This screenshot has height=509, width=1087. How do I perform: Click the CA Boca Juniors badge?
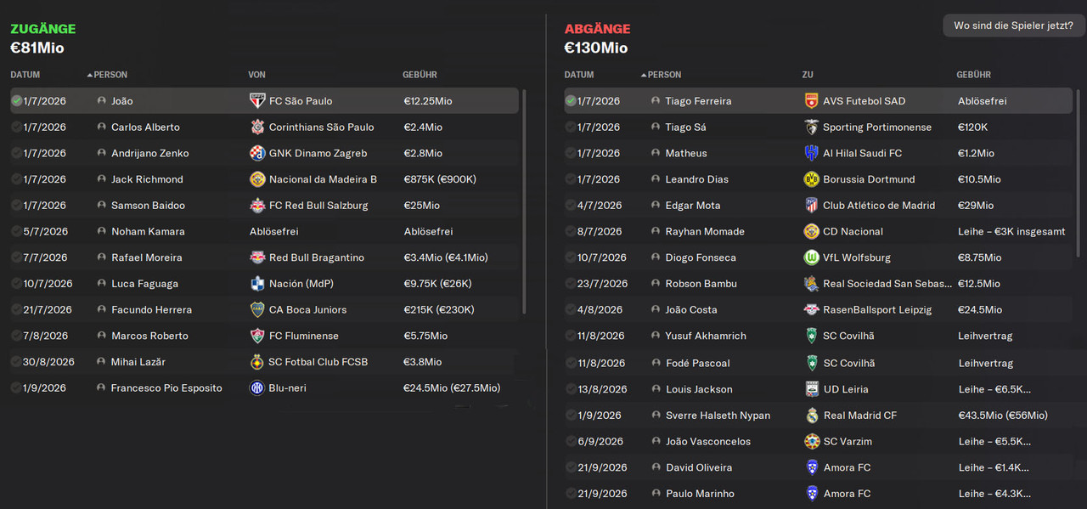257,310
